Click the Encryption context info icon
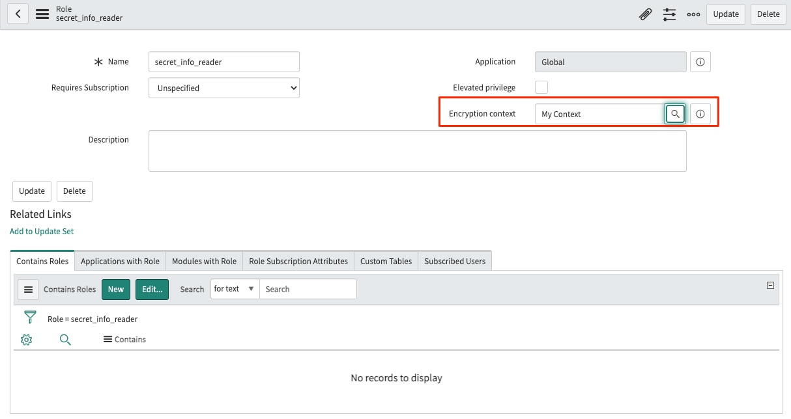Viewport: 791px width, 419px height. (700, 113)
